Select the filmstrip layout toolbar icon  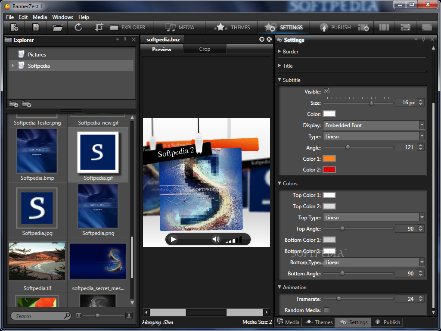[405, 27]
